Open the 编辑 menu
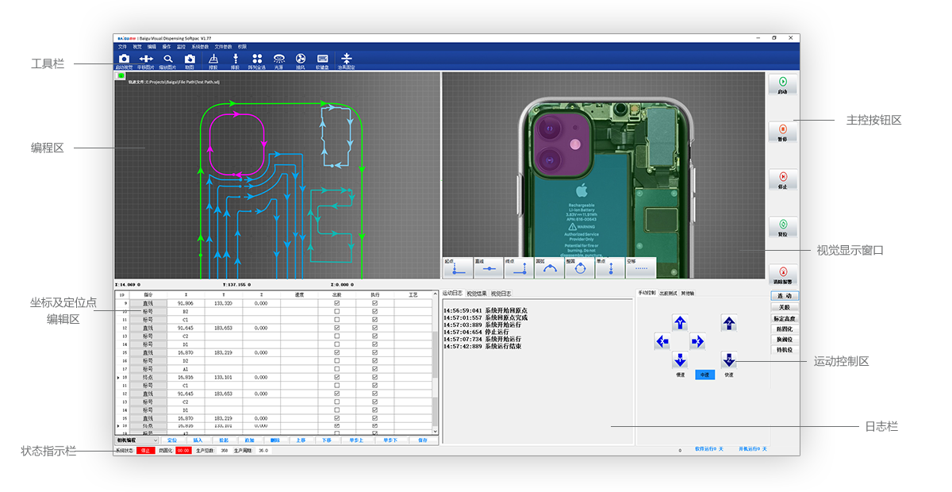952x492 pixels. pyautogui.click(x=152, y=47)
